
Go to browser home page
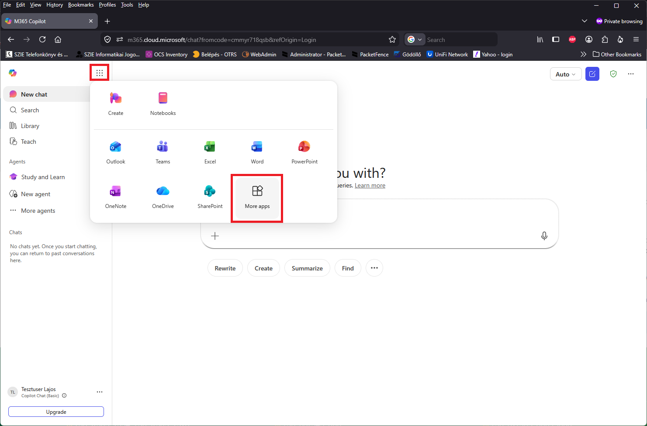(58, 39)
